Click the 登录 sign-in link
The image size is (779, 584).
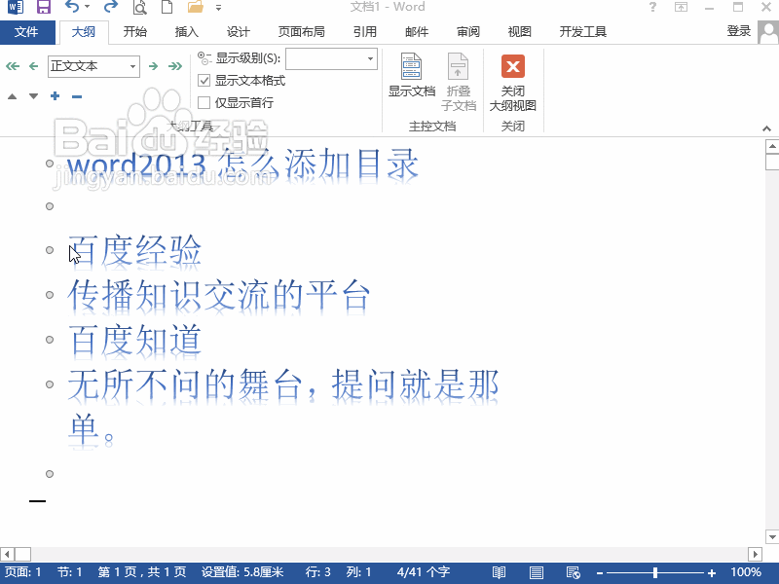point(739,31)
